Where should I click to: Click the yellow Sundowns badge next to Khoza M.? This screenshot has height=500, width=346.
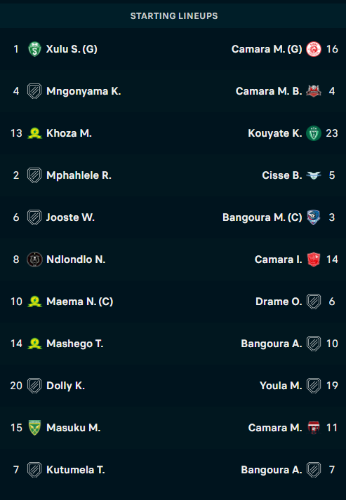click(x=34, y=133)
